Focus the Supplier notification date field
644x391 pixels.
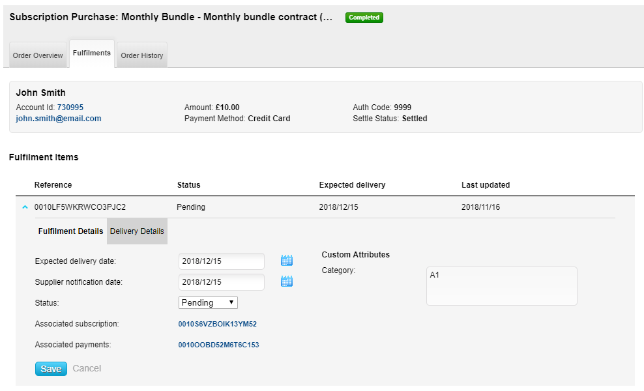tap(222, 282)
